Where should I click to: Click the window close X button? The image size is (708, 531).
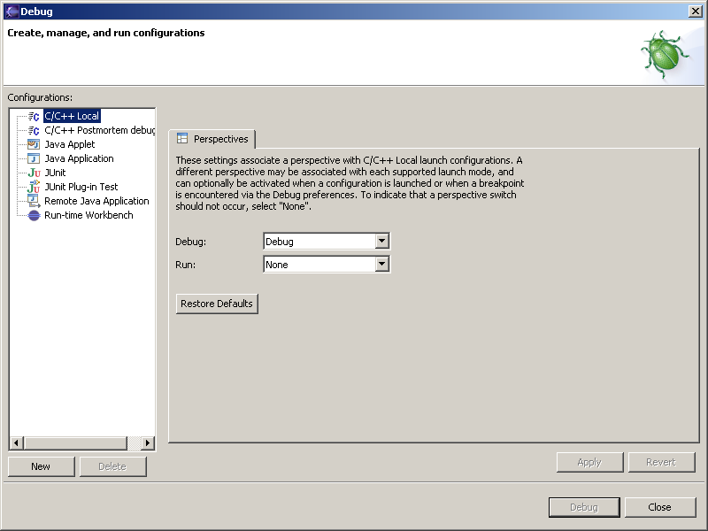coord(695,11)
